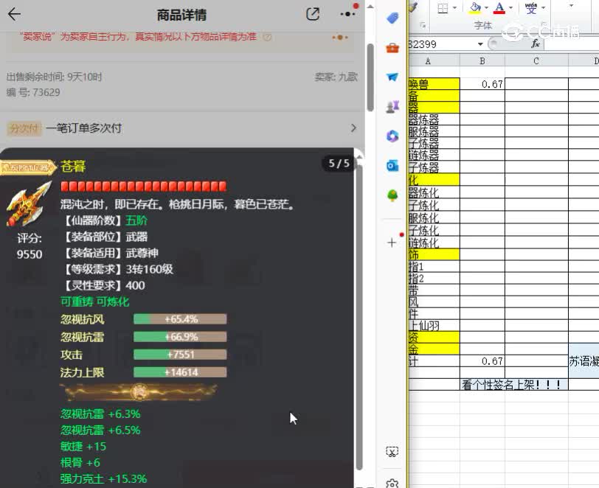Click the borders icon in the font group

click(x=443, y=7)
